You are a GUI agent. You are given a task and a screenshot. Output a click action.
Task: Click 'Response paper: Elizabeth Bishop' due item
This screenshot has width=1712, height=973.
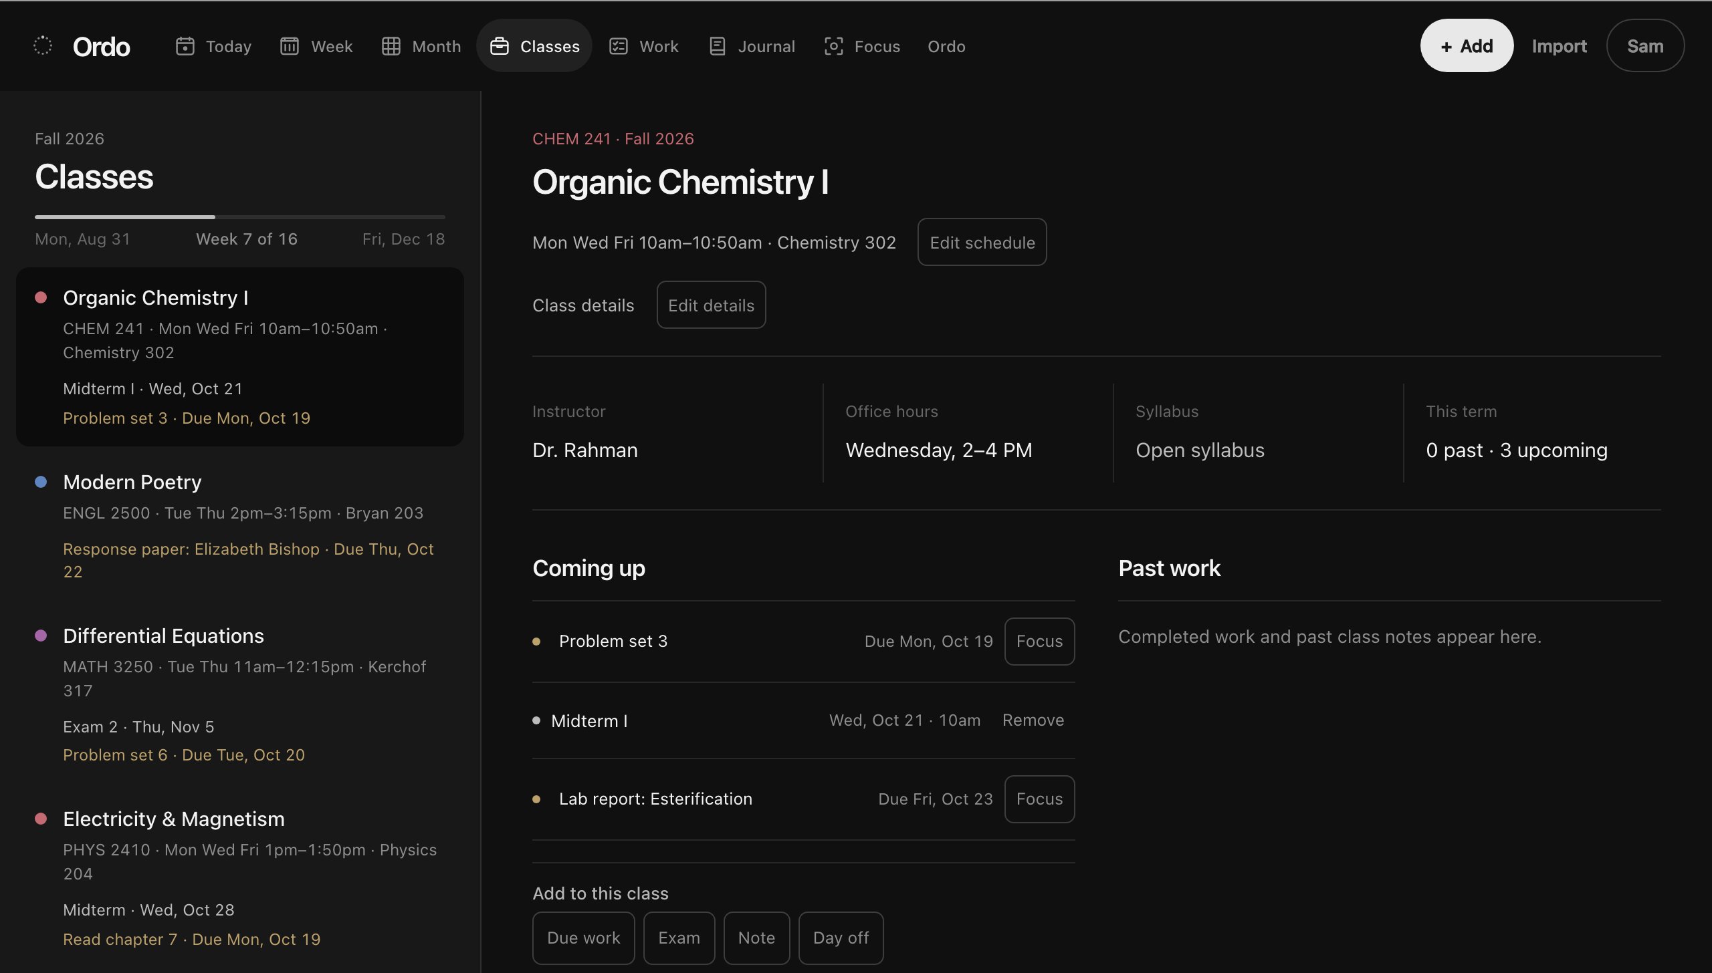click(x=248, y=560)
